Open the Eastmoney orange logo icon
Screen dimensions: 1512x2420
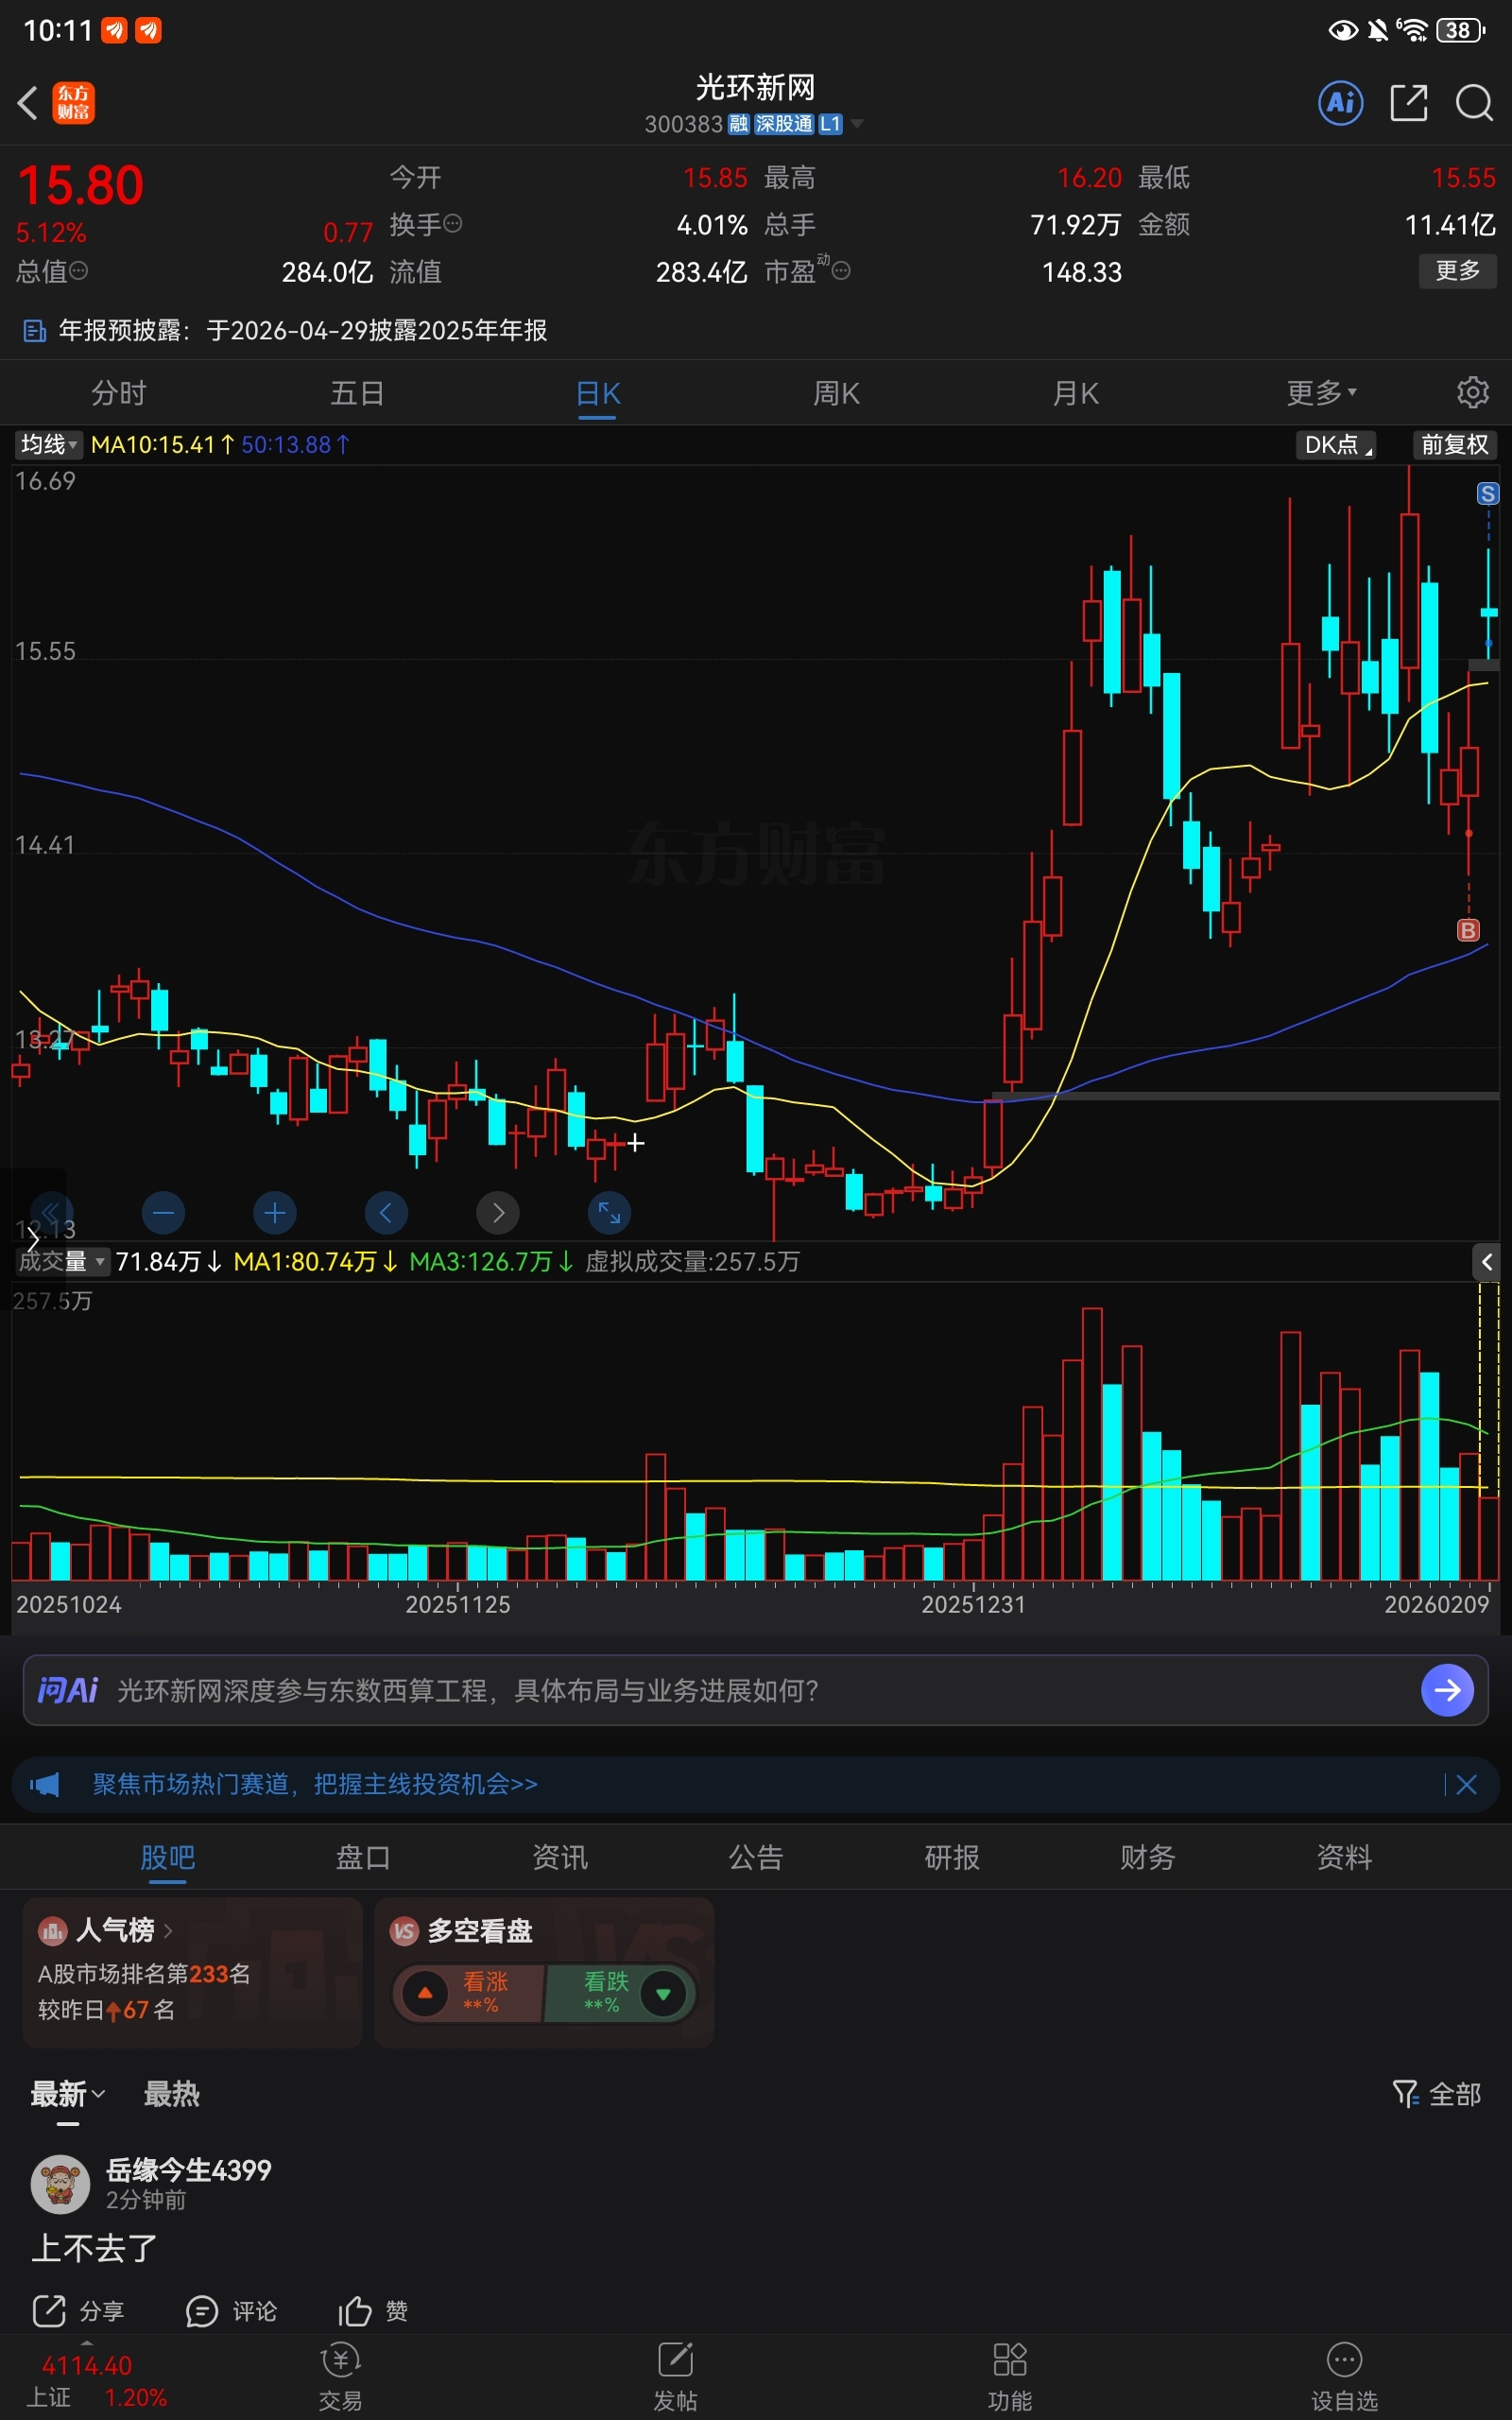tap(74, 103)
